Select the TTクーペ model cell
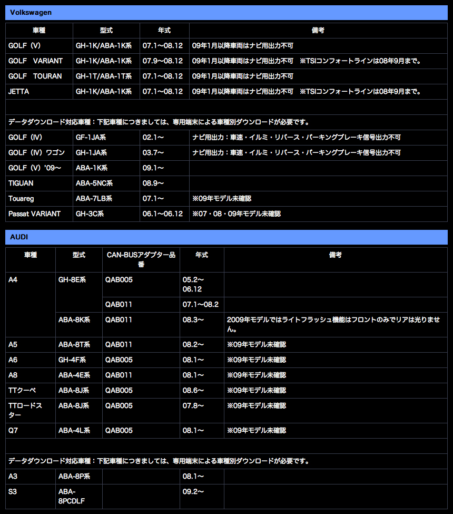Image resolution: width=453 pixels, height=514 pixels. click(31, 391)
